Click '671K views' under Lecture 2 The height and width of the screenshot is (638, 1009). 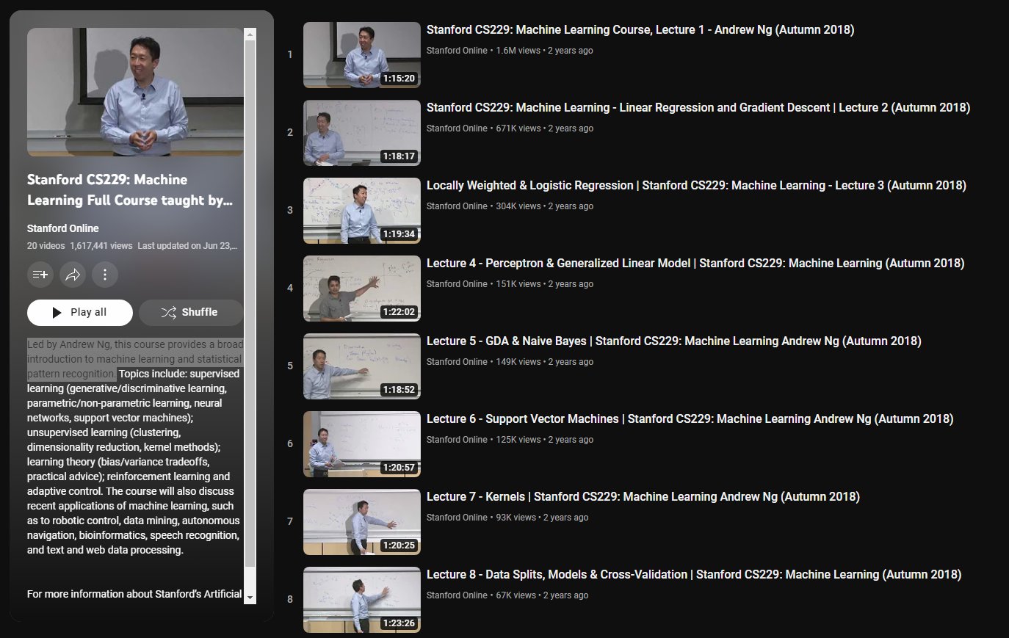(x=518, y=128)
